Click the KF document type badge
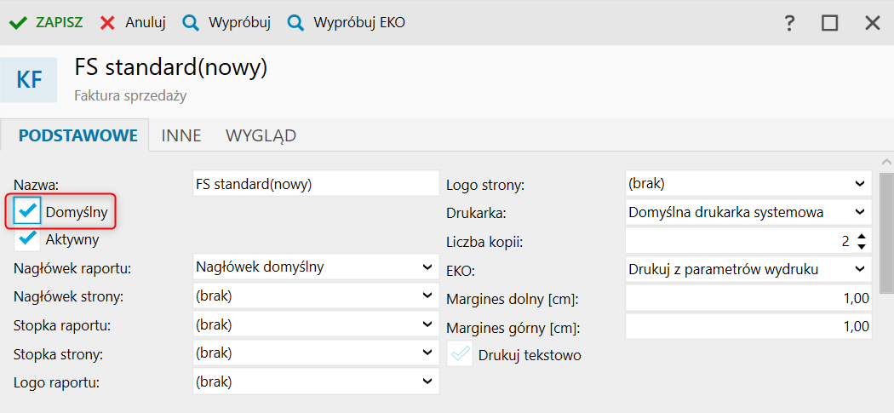 coord(29,80)
